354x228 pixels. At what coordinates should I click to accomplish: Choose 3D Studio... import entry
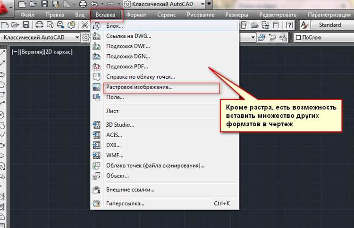(x=165, y=125)
